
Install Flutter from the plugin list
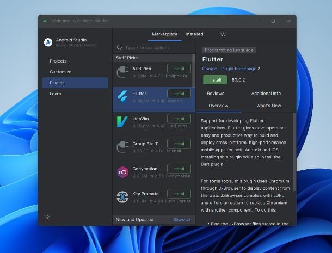(x=179, y=94)
